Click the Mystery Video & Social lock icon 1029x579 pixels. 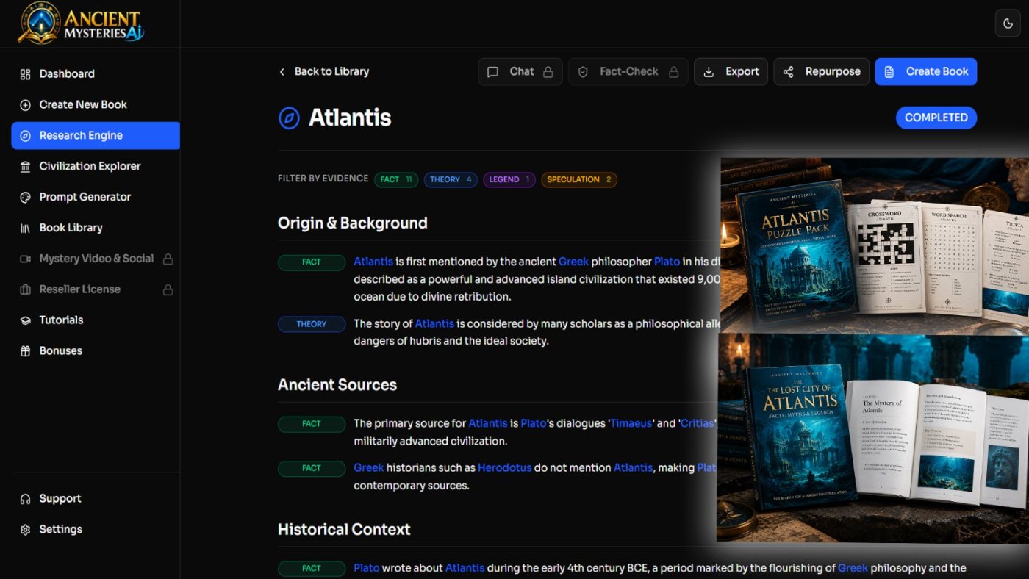pos(168,259)
